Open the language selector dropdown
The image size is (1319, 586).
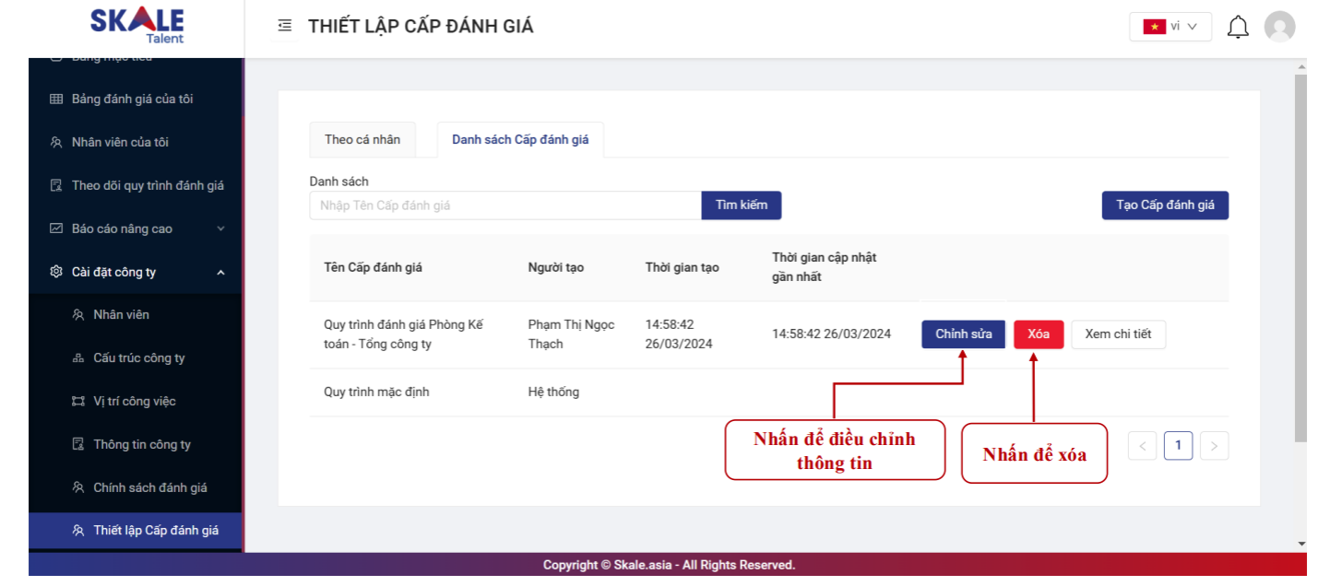coord(1170,27)
